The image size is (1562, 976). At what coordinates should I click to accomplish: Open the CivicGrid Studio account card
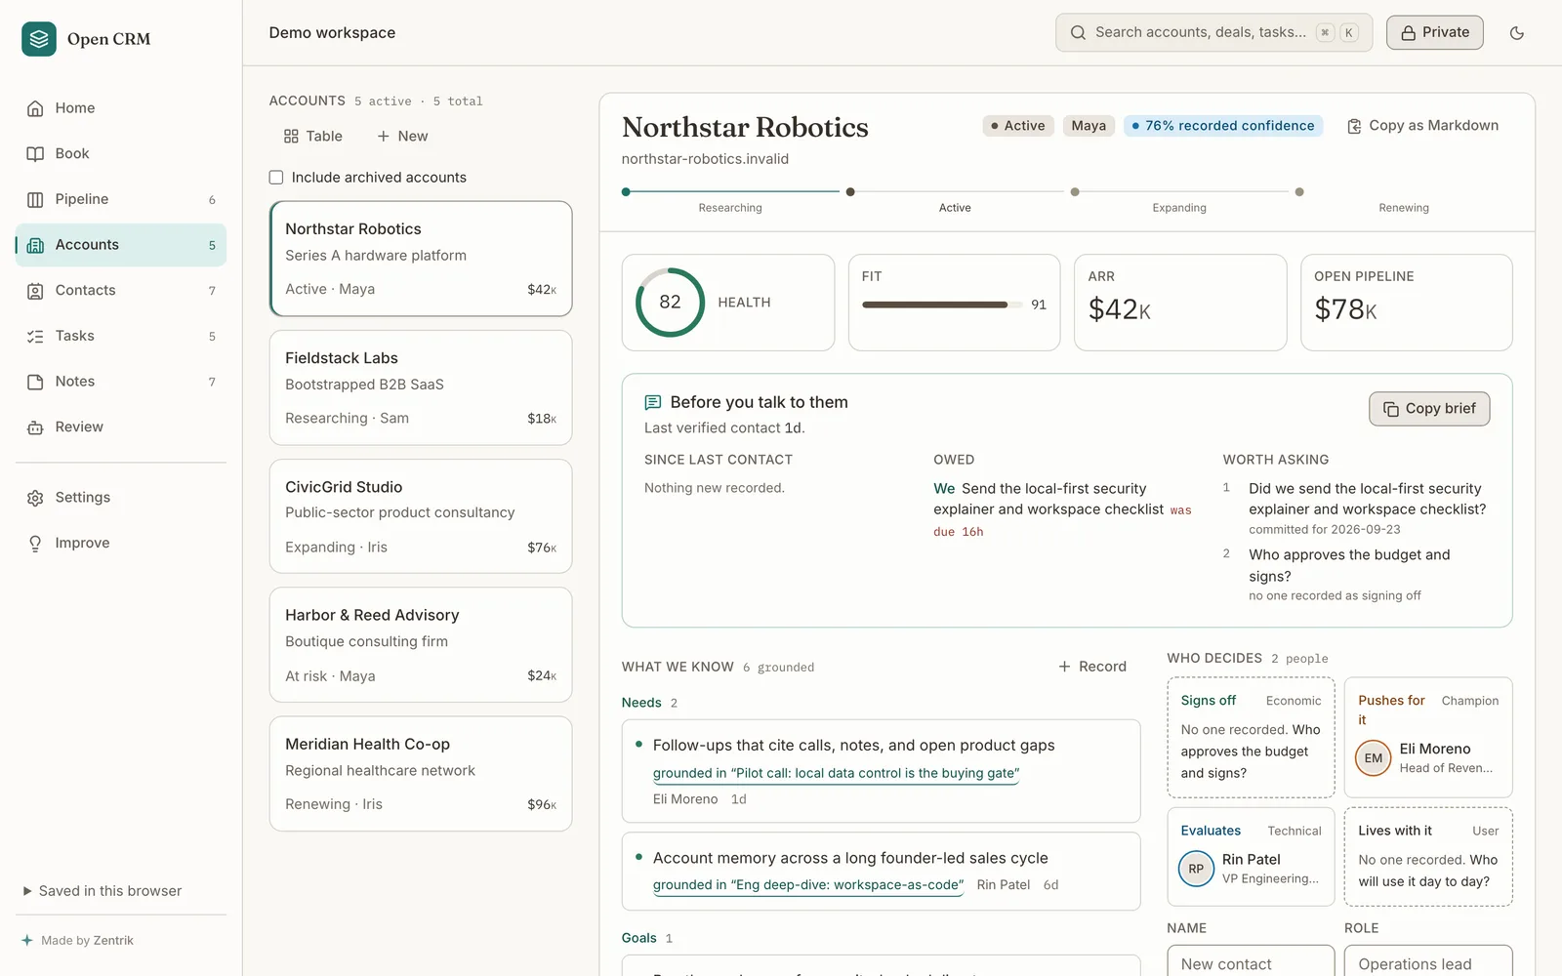coord(421,516)
